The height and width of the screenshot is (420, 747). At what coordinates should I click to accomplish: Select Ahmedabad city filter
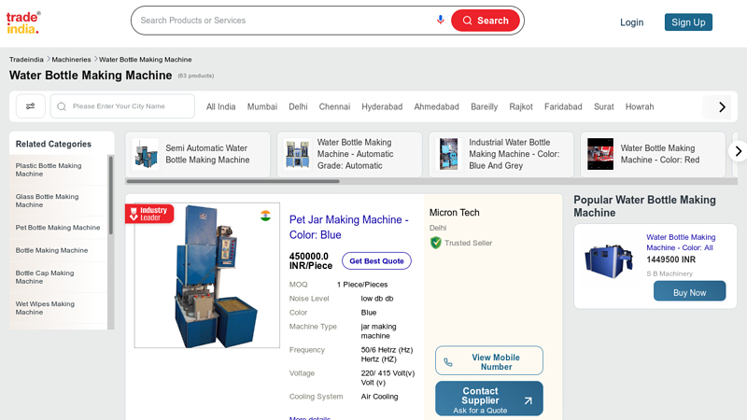pos(436,106)
